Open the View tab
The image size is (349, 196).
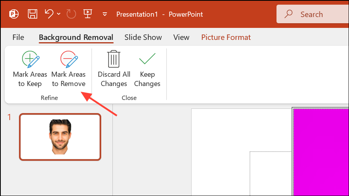click(181, 38)
